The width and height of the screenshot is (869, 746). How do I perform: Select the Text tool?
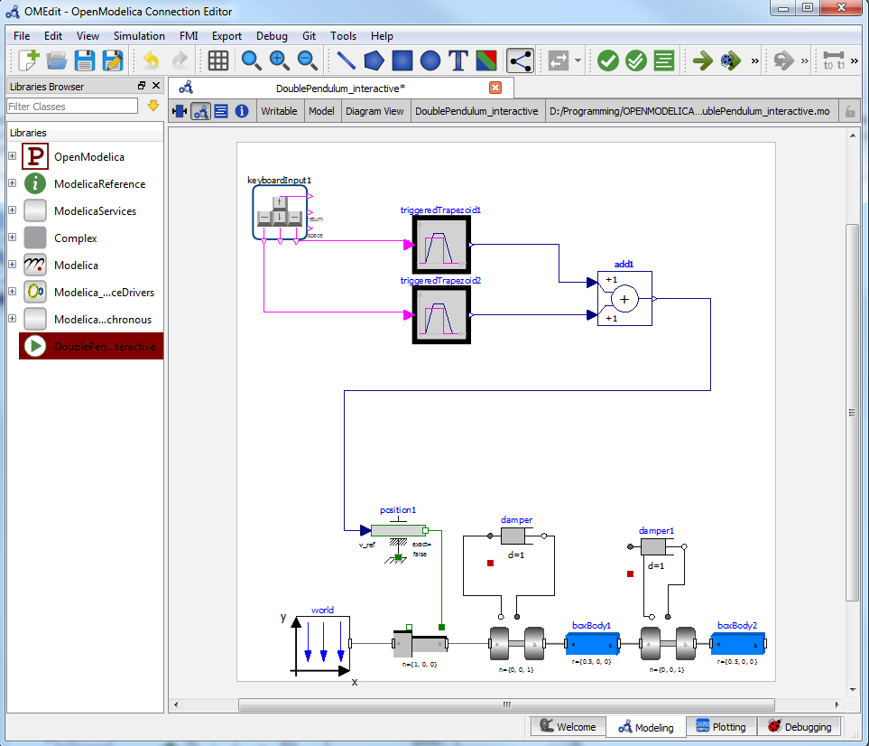458,61
